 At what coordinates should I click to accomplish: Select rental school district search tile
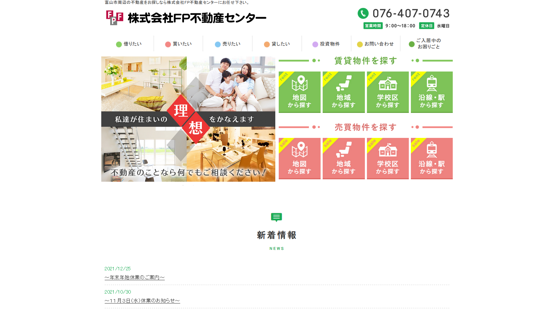tap(388, 92)
